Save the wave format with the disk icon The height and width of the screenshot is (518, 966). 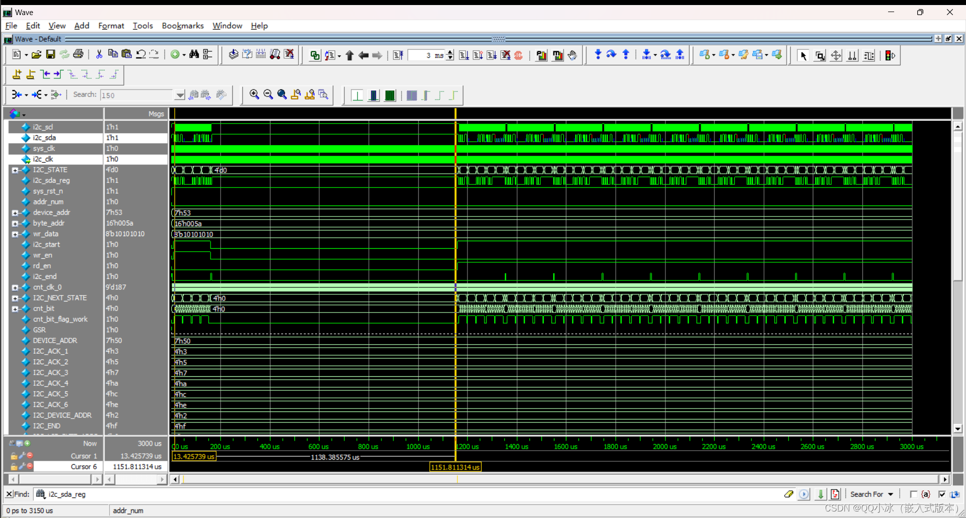[x=50, y=54]
